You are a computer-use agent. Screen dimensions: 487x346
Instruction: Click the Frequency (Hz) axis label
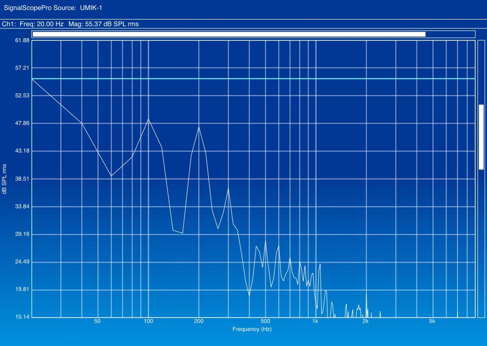(252, 329)
